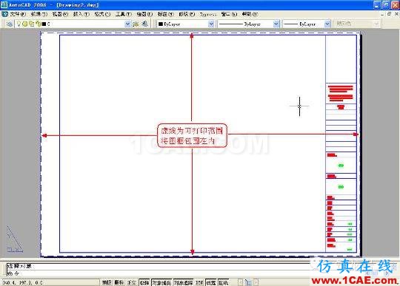Toggle the layer on/off light bulb icon
400x286 pixels.
(19, 24)
